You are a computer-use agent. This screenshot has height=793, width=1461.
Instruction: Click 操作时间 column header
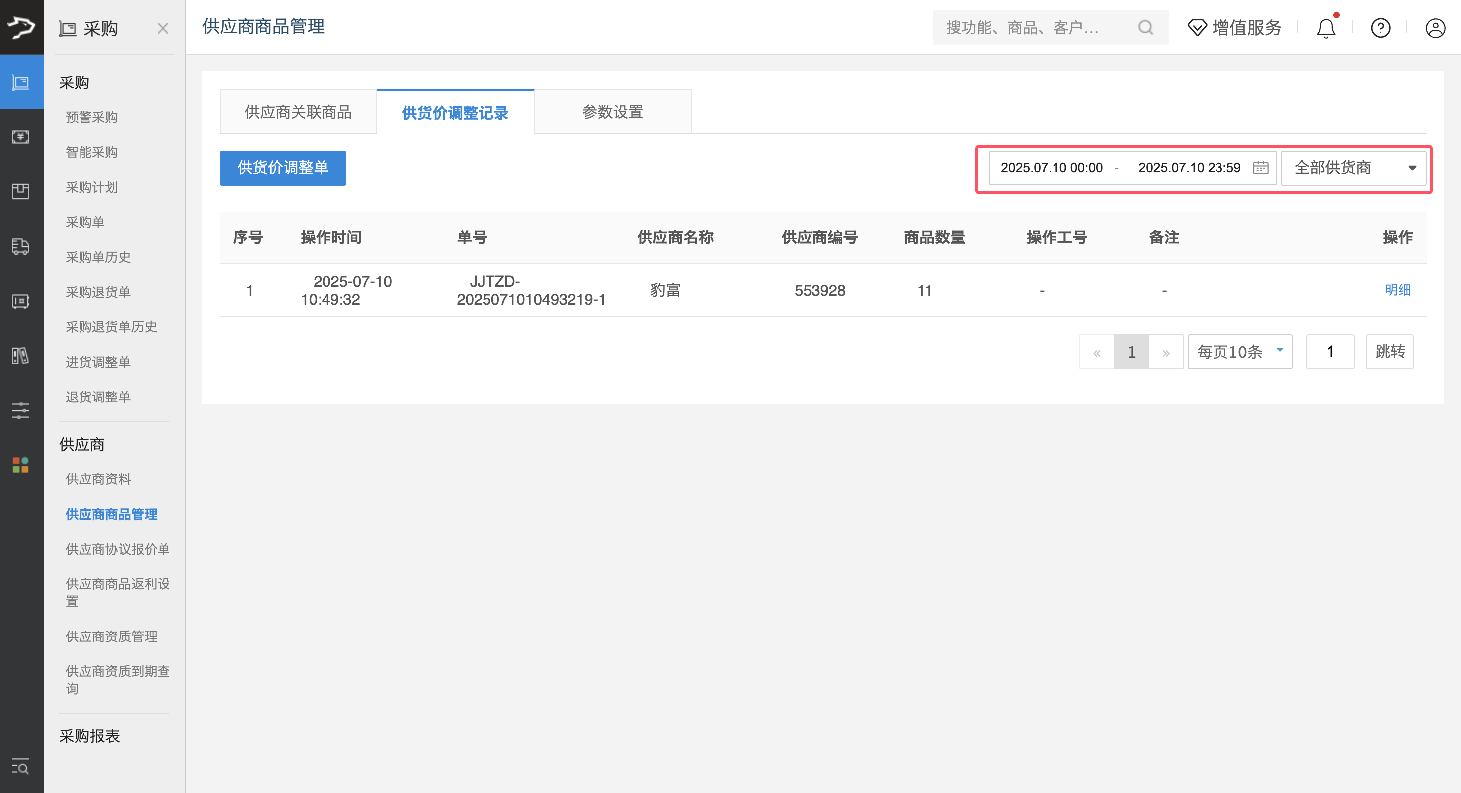click(331, 237)
